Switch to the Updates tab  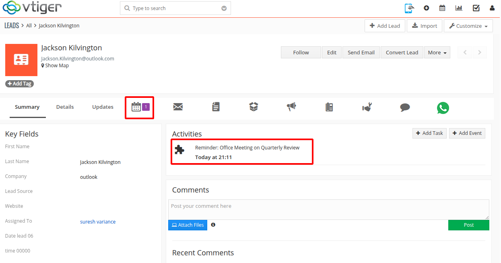coord(103,107)
